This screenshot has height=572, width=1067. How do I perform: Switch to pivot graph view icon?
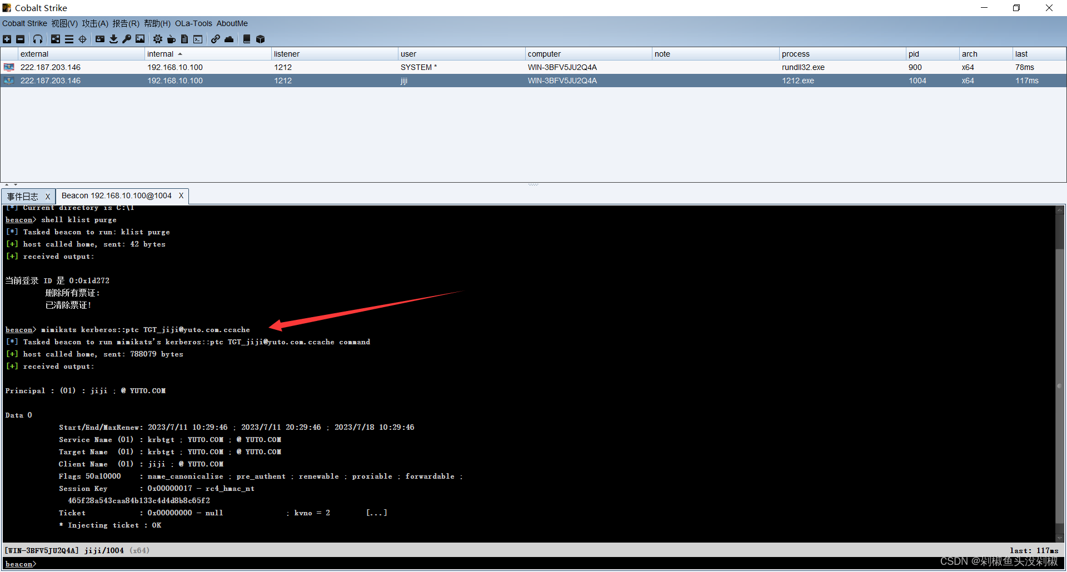coord(56,39)
